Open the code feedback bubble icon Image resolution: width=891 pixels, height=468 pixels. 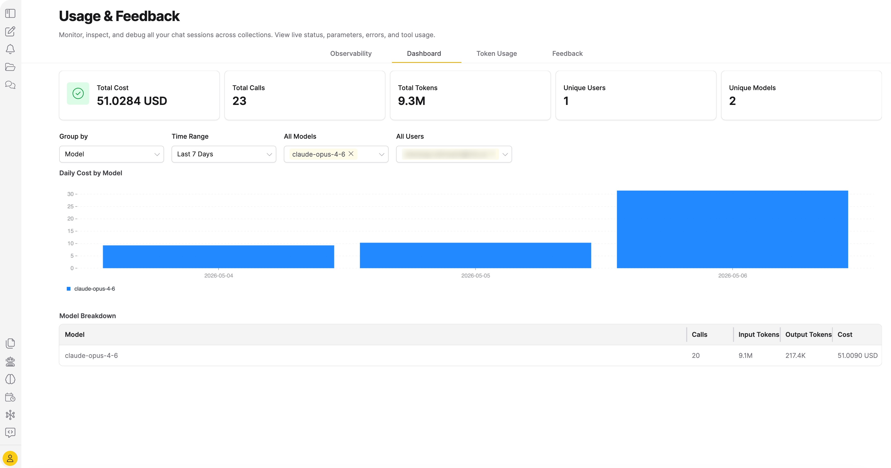point(10,432)
